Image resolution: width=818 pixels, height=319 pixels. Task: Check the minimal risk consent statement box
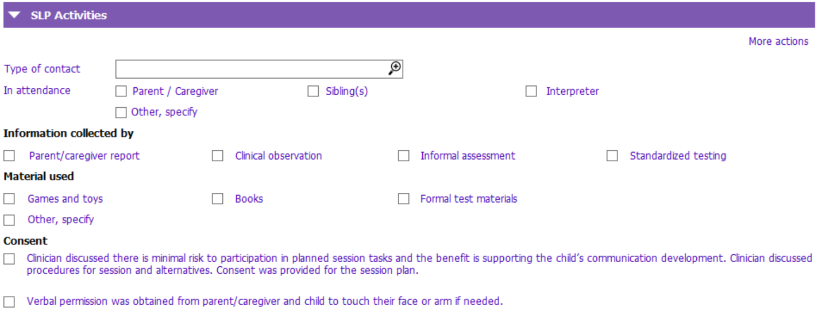(x=9, y=259)
